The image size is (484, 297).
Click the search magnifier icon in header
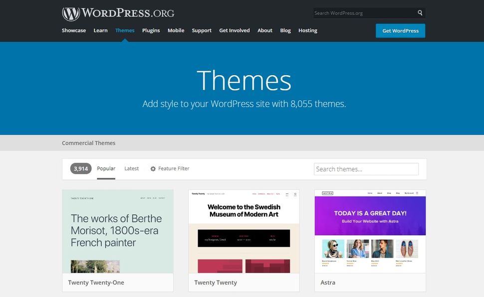tap(420, 13)
